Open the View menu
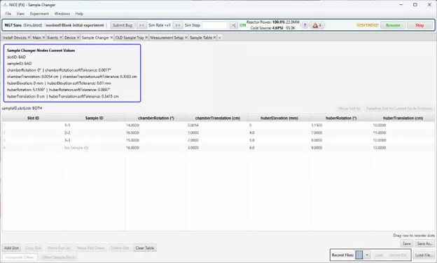 (x=20, y=14)
